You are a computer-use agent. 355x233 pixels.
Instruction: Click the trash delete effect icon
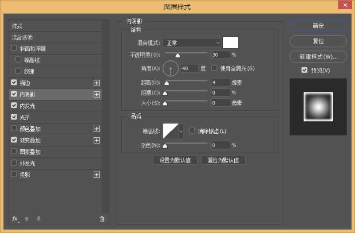coord(102,219)
